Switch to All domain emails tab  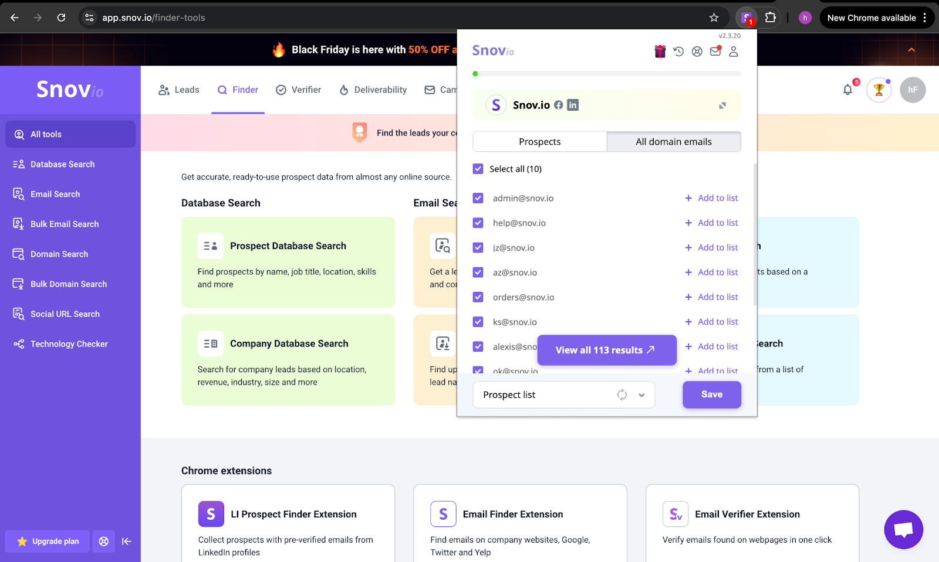tap(674, 142)
